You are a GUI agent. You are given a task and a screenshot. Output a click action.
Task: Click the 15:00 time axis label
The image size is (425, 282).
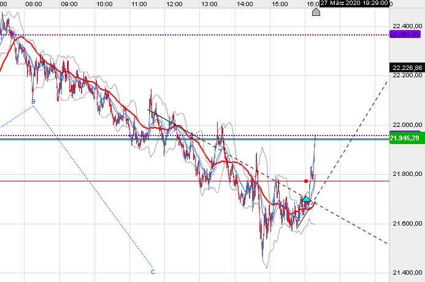pyautogui.click(x=280, y=4)
